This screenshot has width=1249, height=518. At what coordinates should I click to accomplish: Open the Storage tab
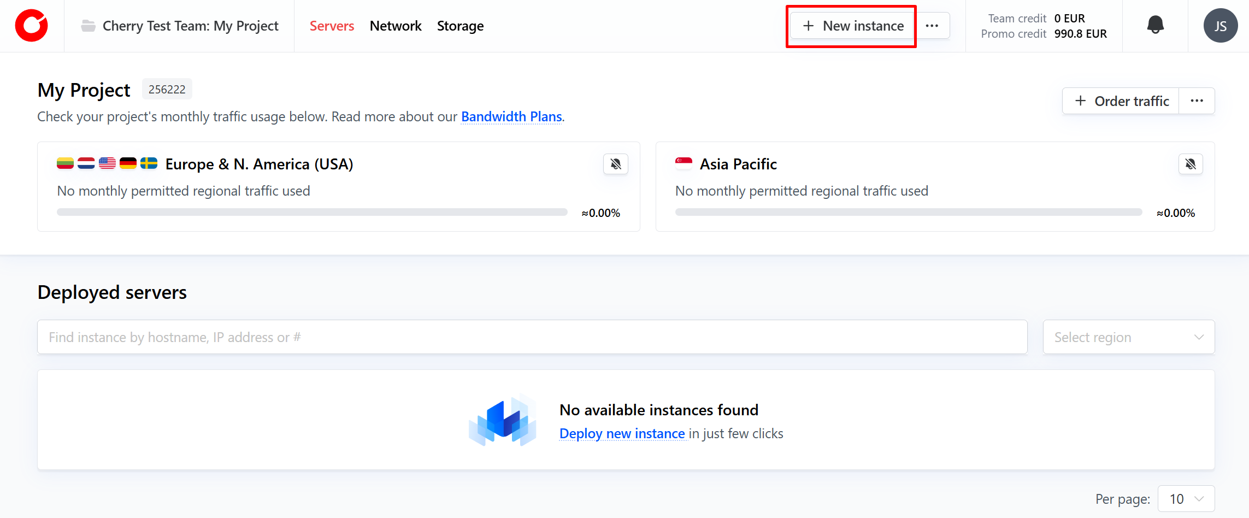point(460,26)
